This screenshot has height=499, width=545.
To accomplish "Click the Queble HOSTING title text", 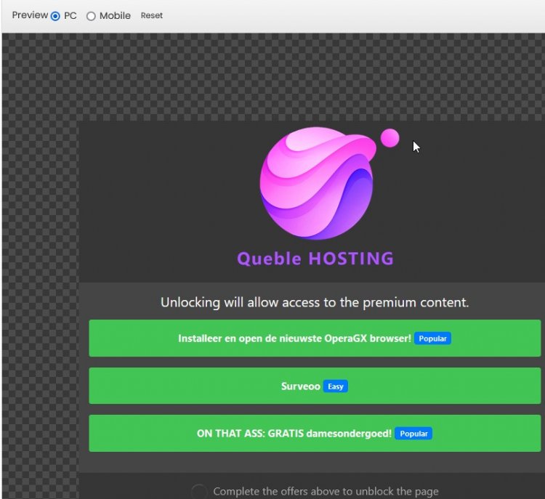I will click(x=315, y=259).
